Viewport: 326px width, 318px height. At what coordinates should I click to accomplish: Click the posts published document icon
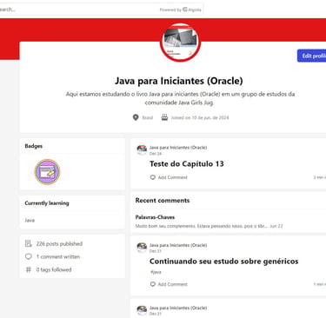(x=28, y=243)
